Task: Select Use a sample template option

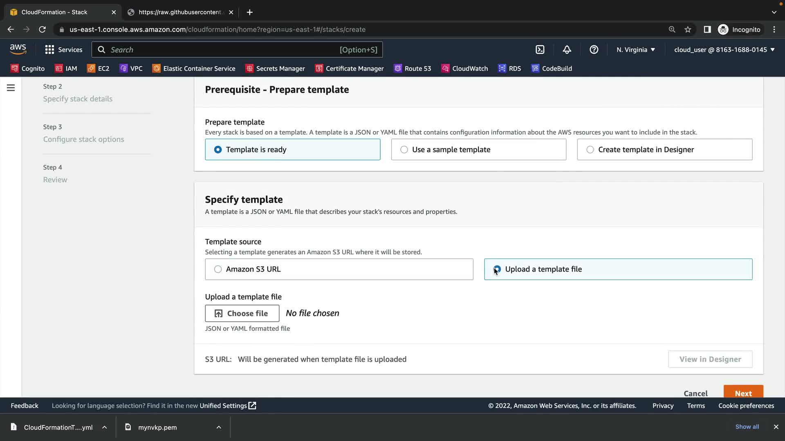Action: click(x=404, y=149)
